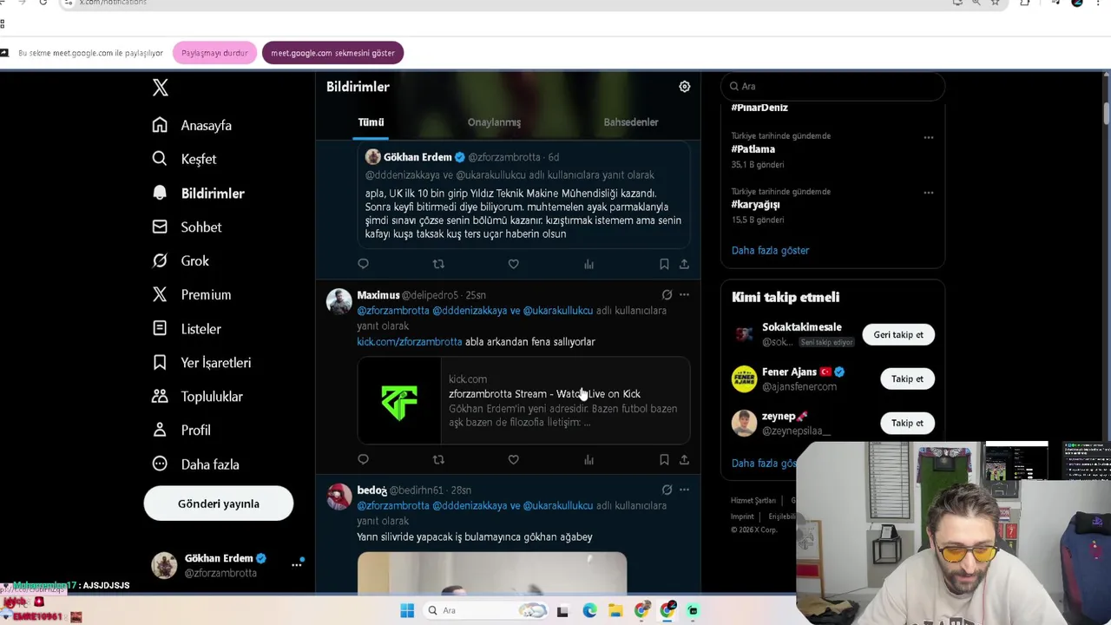
Task: Click #PınarDeniz trending hashtag
Action: tap(759, 108)
